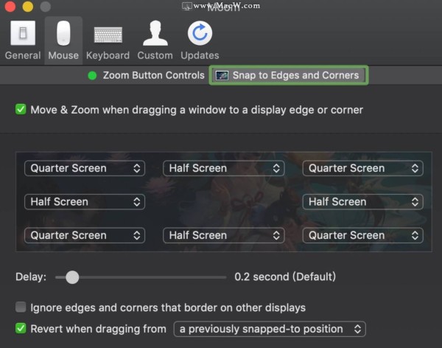Click the Delay slider knob
The image size is (442, 348).
tap(72, 277)
